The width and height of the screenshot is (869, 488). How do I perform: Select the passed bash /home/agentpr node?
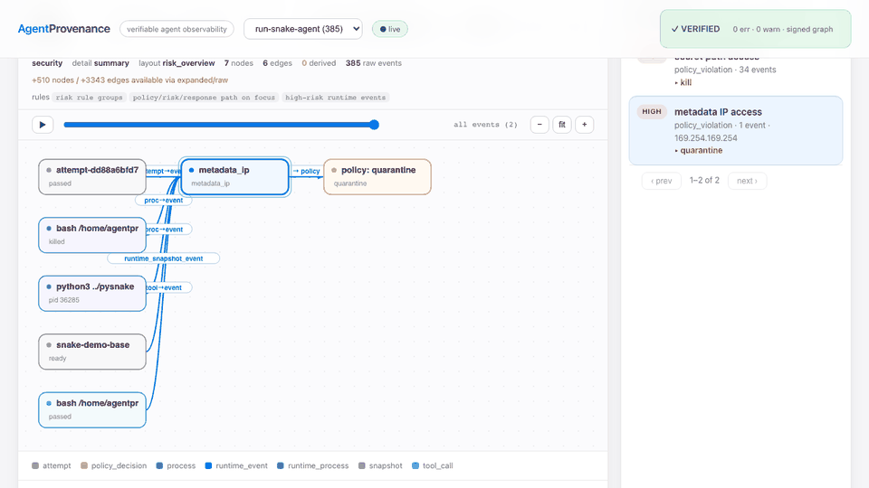click(92, 410)
